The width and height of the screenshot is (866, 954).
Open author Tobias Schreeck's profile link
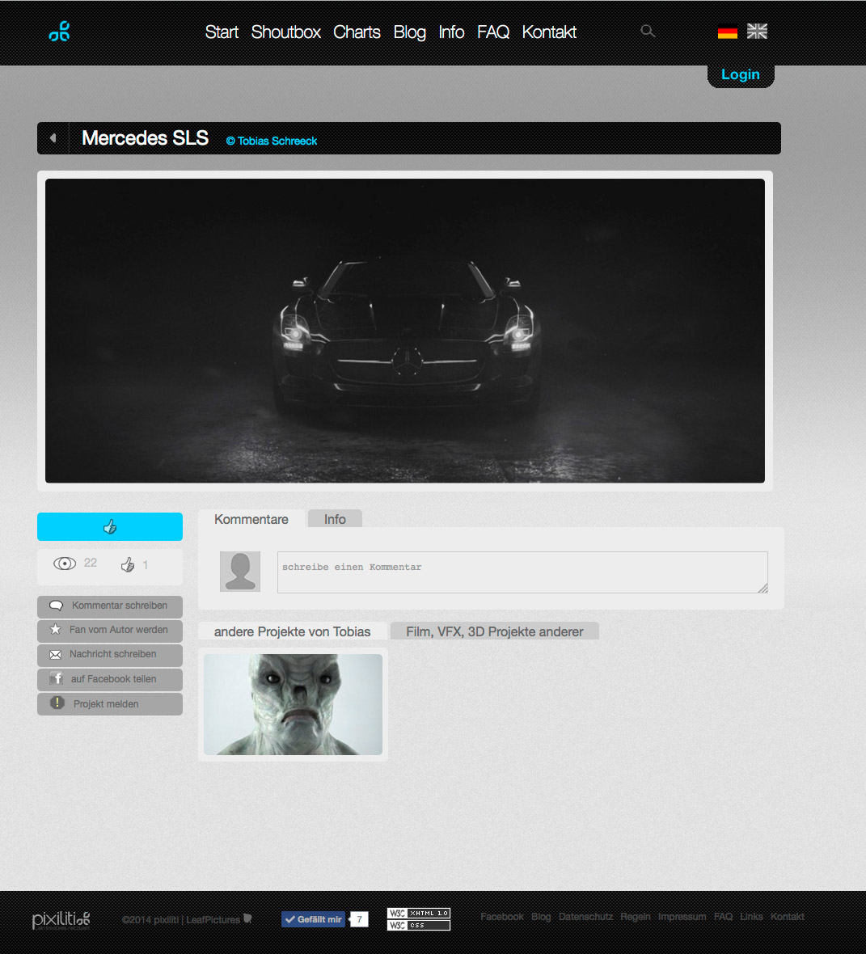pos(272,141)
